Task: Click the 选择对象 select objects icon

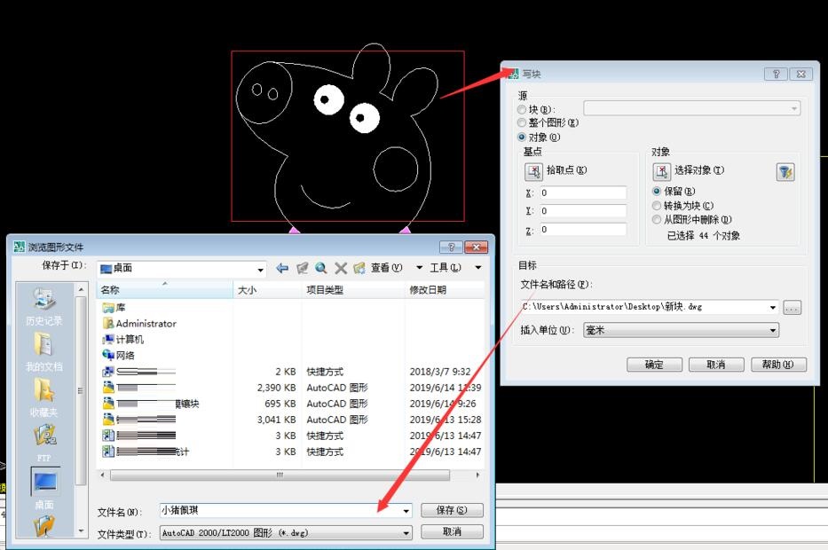Action: click(662, 171)
